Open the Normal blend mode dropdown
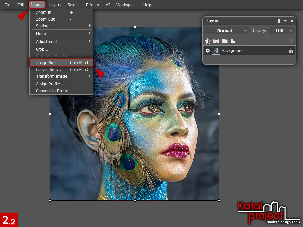Screen dimensions: 303x227 click(227, 31)
